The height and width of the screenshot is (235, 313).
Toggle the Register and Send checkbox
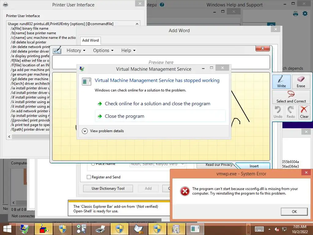tap(89, 177)
